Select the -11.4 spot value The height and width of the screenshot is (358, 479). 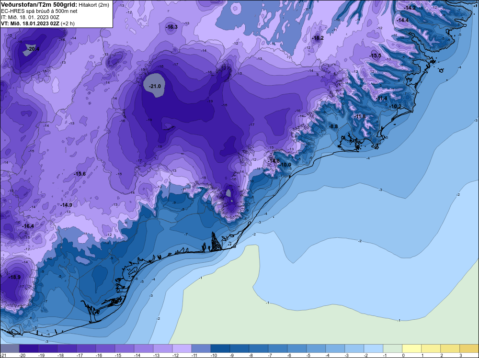(382, 98)
